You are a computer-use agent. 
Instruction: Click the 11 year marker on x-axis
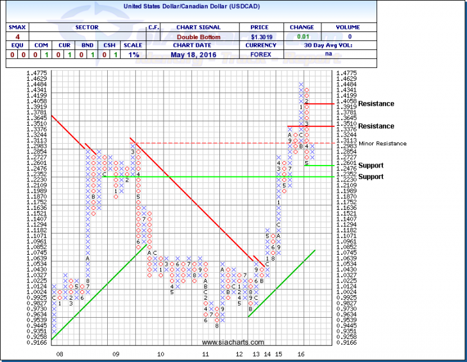[206, 354]
